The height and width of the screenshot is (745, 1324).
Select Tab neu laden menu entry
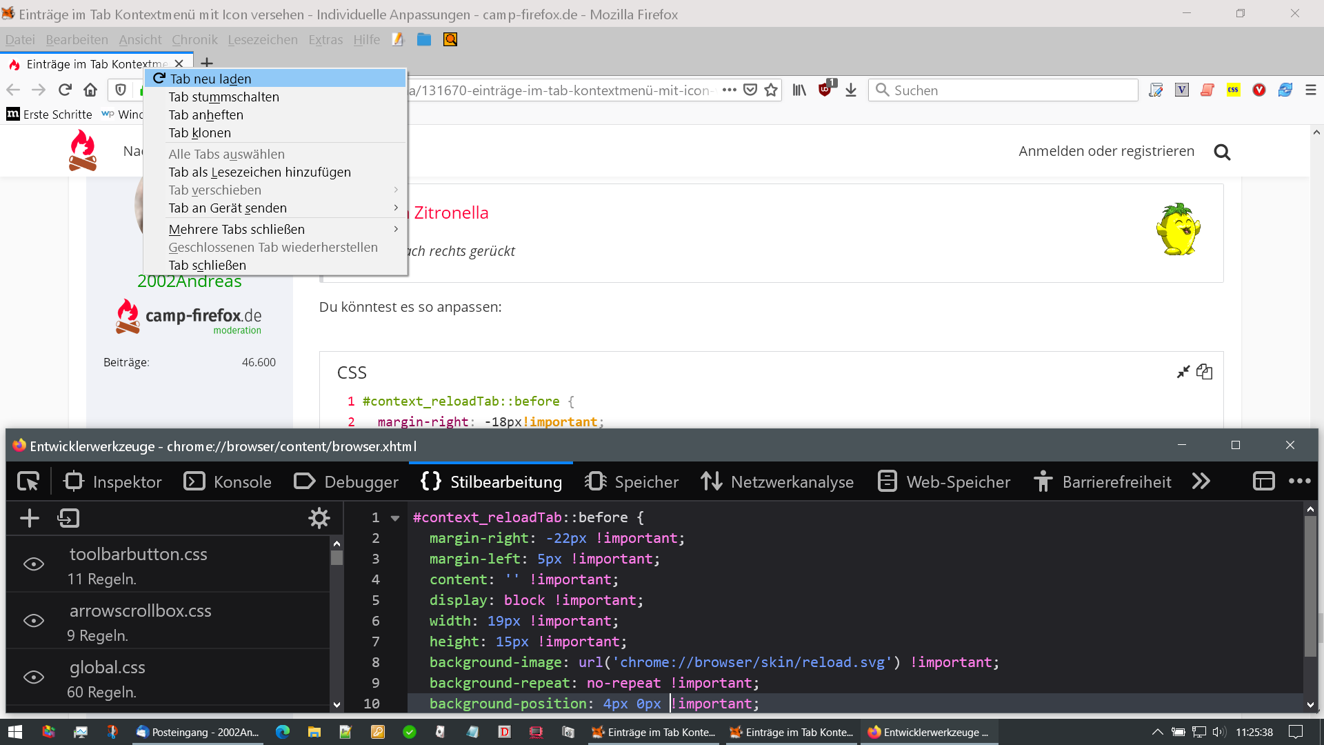(210, 79)
